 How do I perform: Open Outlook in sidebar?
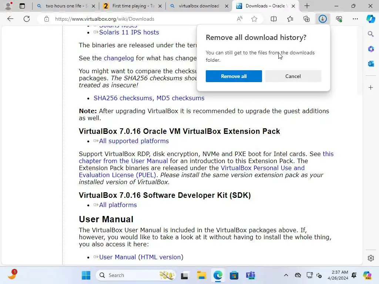pyautogui.click(x=371, y=64)
